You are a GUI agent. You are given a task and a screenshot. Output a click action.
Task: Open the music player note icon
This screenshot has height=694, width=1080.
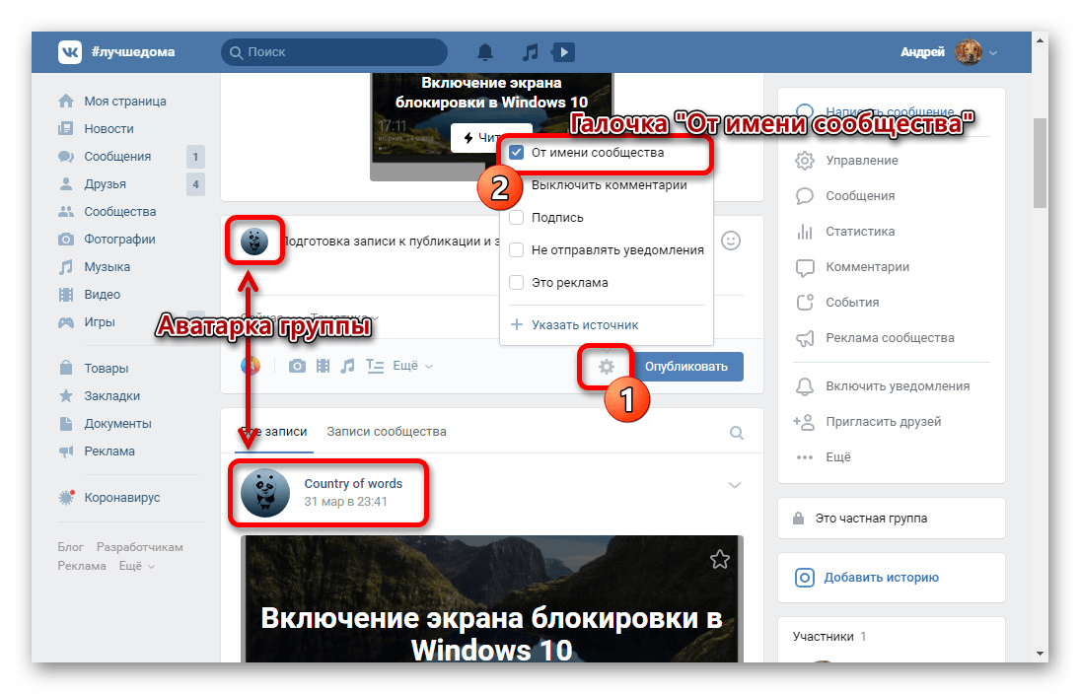[530, 51]
